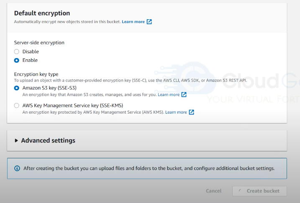Image resolution: width=300 pixels, height=203 pixels.
Task: Choose AWS Key Management Service key radio
Action: tap(17, 106)
